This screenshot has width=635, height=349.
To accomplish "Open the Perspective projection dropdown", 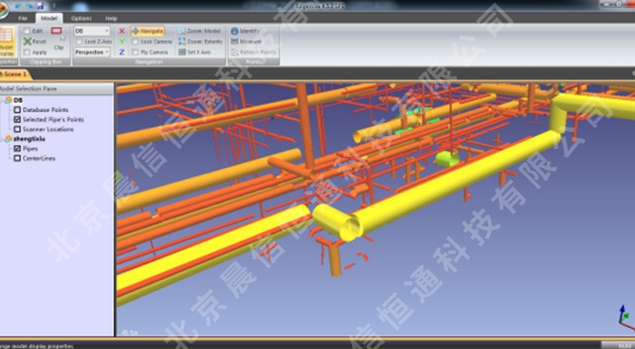I will [x=92, y=53].
